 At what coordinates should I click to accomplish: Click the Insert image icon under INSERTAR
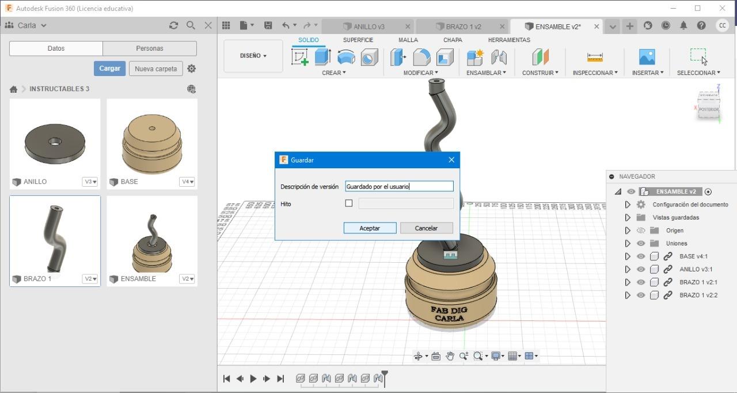point(647,57)
